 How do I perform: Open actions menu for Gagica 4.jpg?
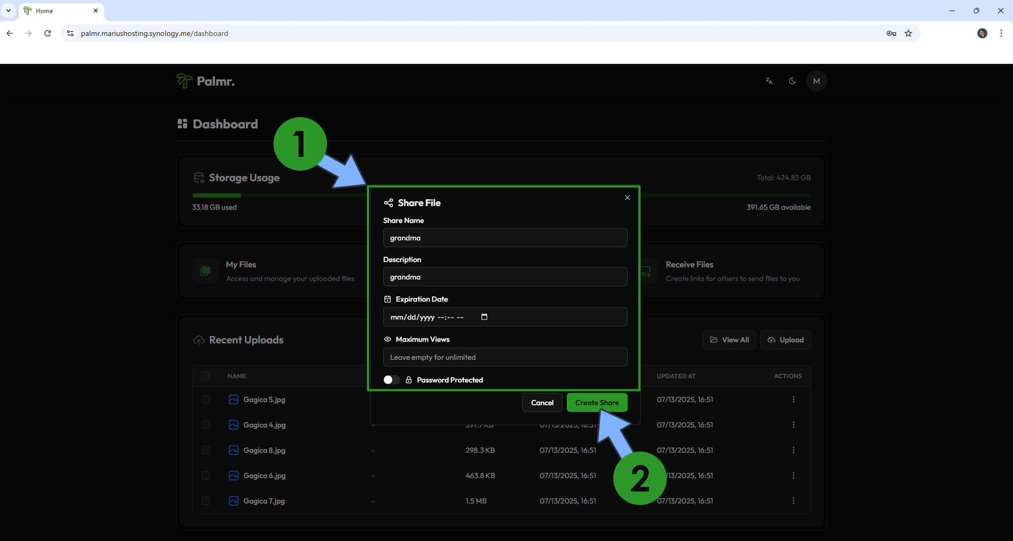pyautogui.click(x=794, y=425)
